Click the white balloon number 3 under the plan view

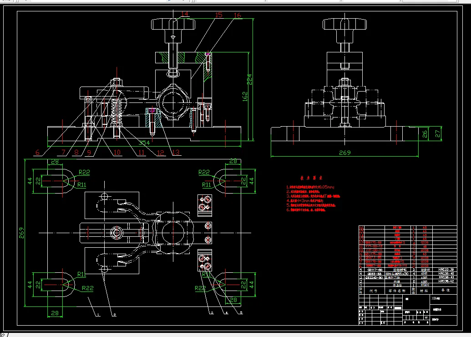[212, 313]
